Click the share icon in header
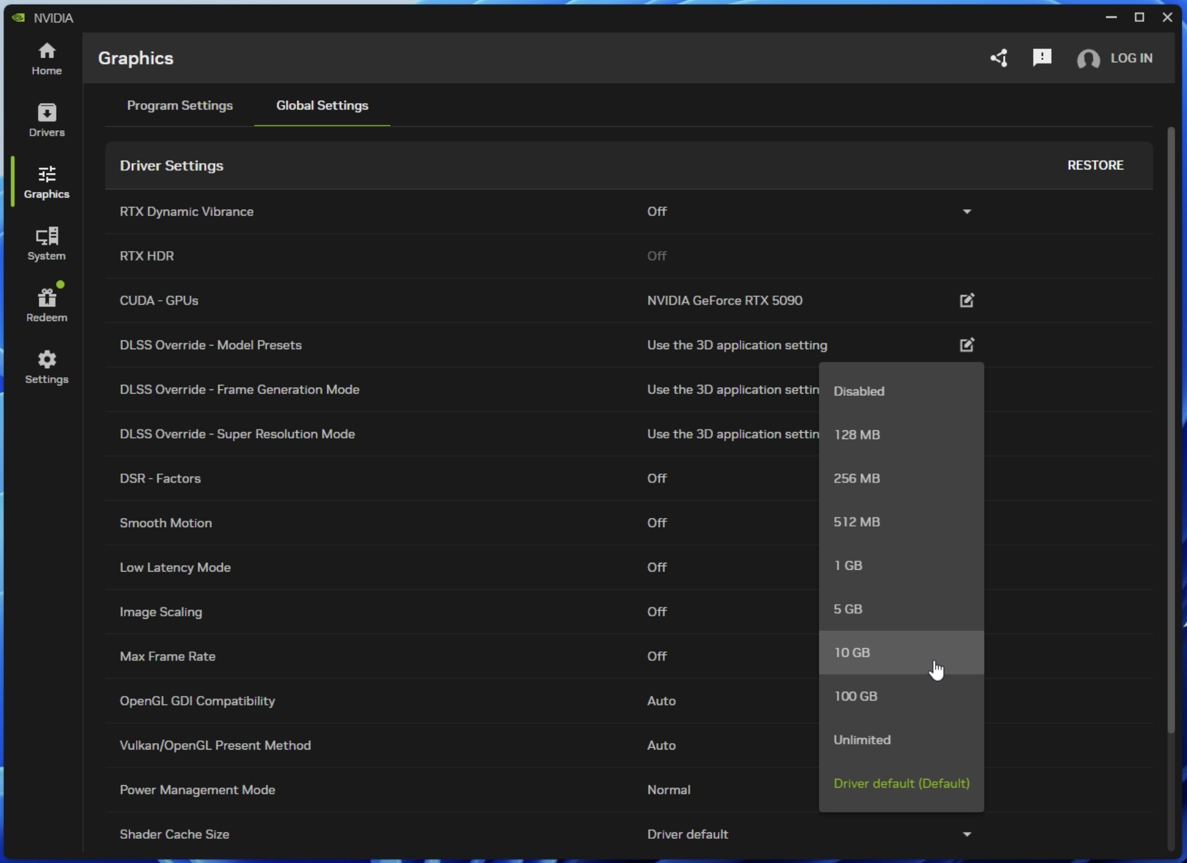1187x863 pixels. tap(999, 58)
